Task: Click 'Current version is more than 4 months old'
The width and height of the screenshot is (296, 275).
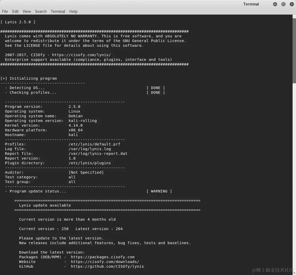Action: point(67,219)
